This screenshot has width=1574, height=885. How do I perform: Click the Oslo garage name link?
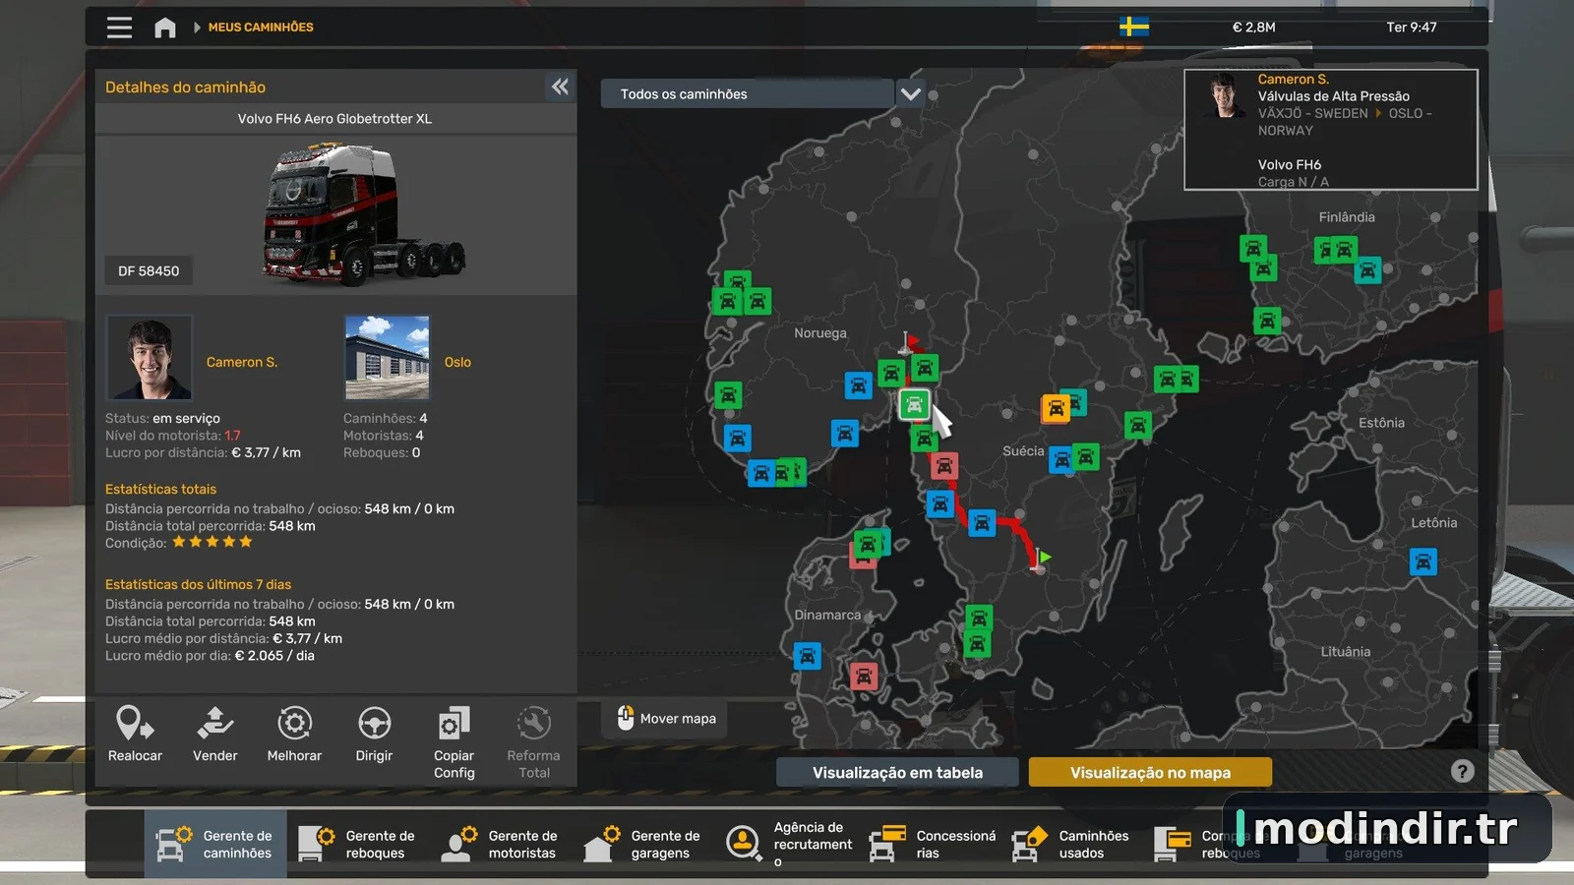pyautogui.click(x=457, y=362)
